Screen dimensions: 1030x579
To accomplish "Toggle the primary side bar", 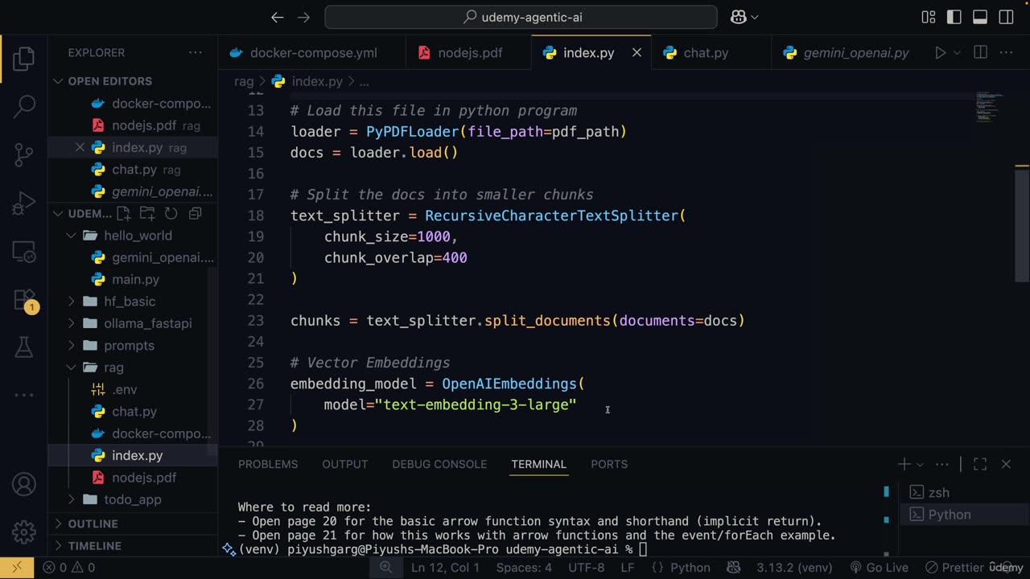I will coord(954,17).
